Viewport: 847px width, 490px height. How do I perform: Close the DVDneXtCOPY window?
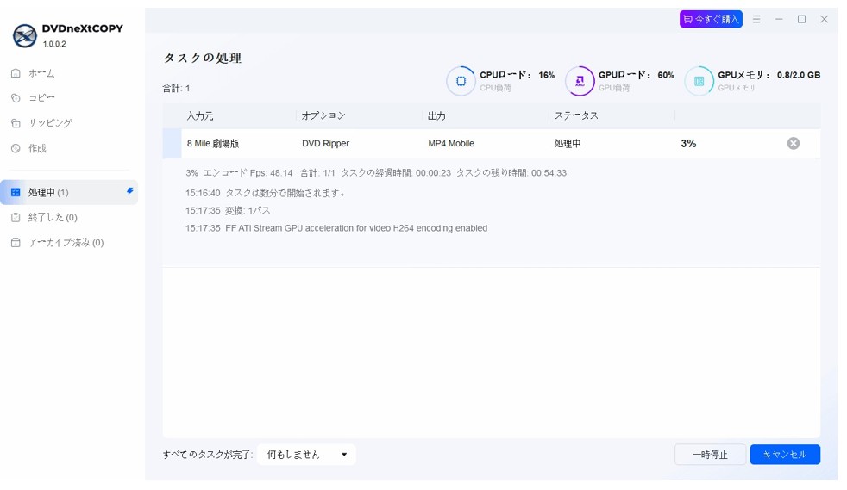point(824,19)
